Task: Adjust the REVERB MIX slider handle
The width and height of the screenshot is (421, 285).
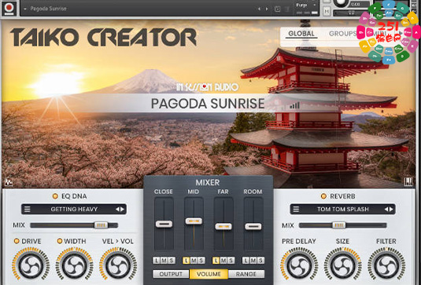Action: (x=339, y=225)
